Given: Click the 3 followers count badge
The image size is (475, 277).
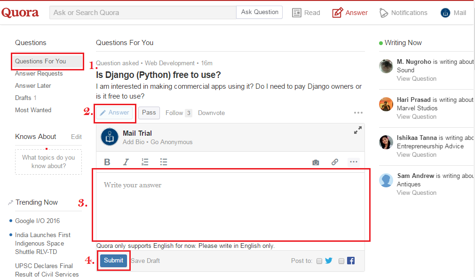Looking at the screenshot, I should coord(189,113).
